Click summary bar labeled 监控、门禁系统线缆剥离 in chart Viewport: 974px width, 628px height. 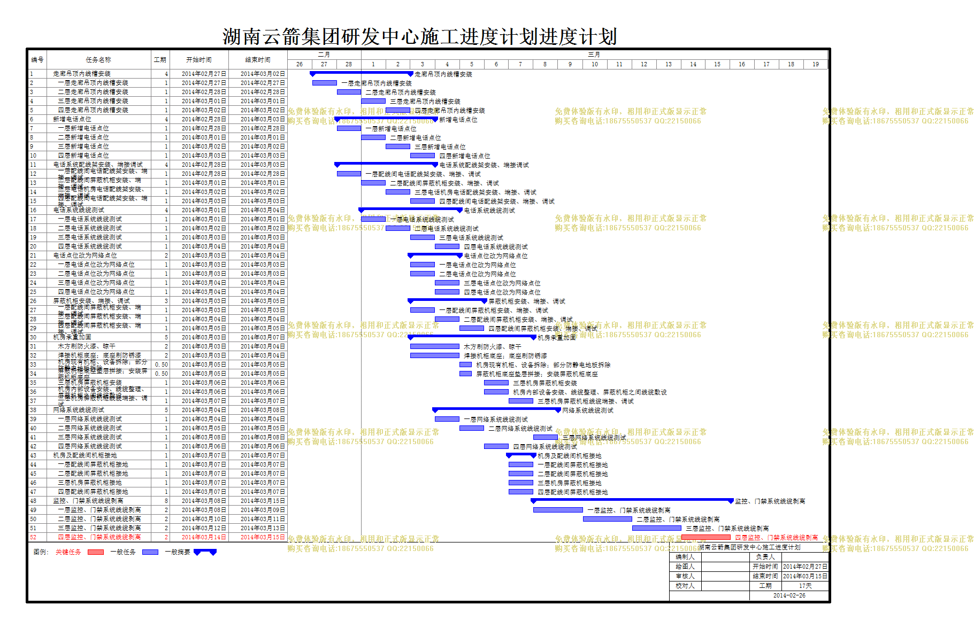point(632,501)
